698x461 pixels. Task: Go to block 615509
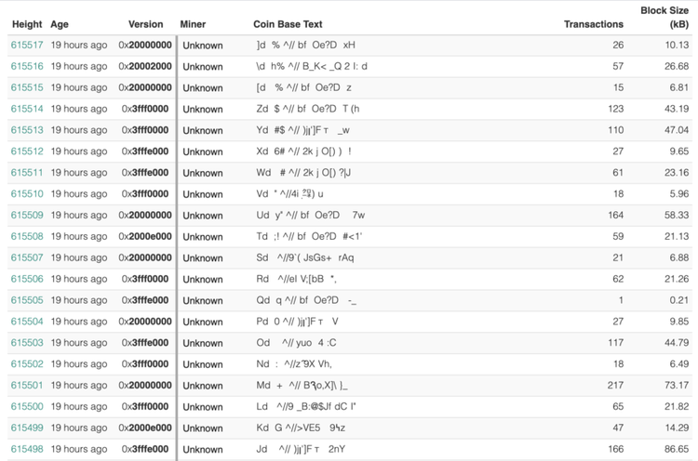[x=27, y=215]
